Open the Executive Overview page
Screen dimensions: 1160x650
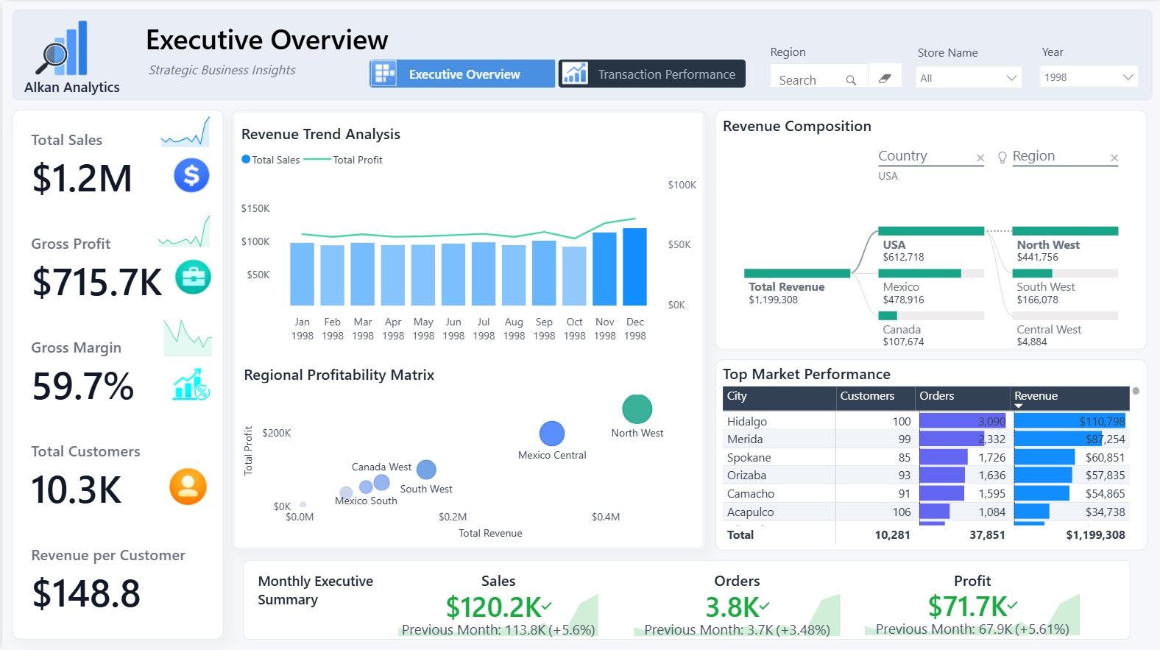click(x=462, y=74)
